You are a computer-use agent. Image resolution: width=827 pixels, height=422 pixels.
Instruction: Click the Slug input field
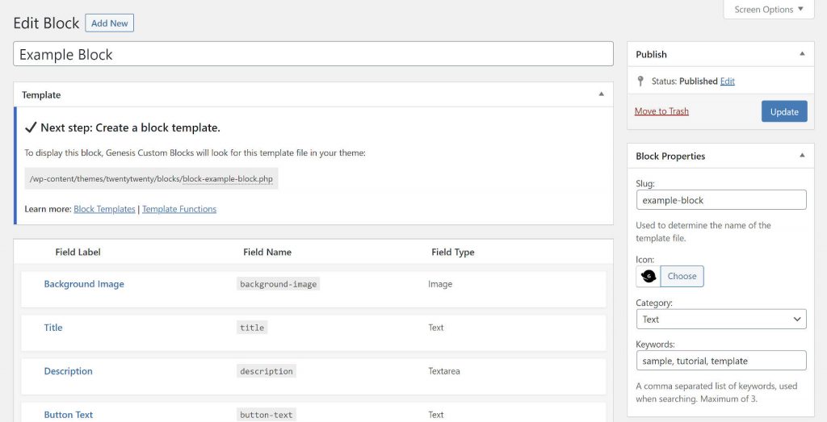(720, 200)
